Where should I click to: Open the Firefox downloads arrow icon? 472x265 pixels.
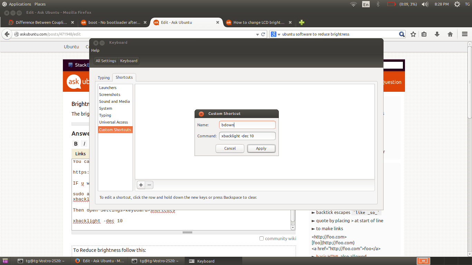(x=437, y=34)
